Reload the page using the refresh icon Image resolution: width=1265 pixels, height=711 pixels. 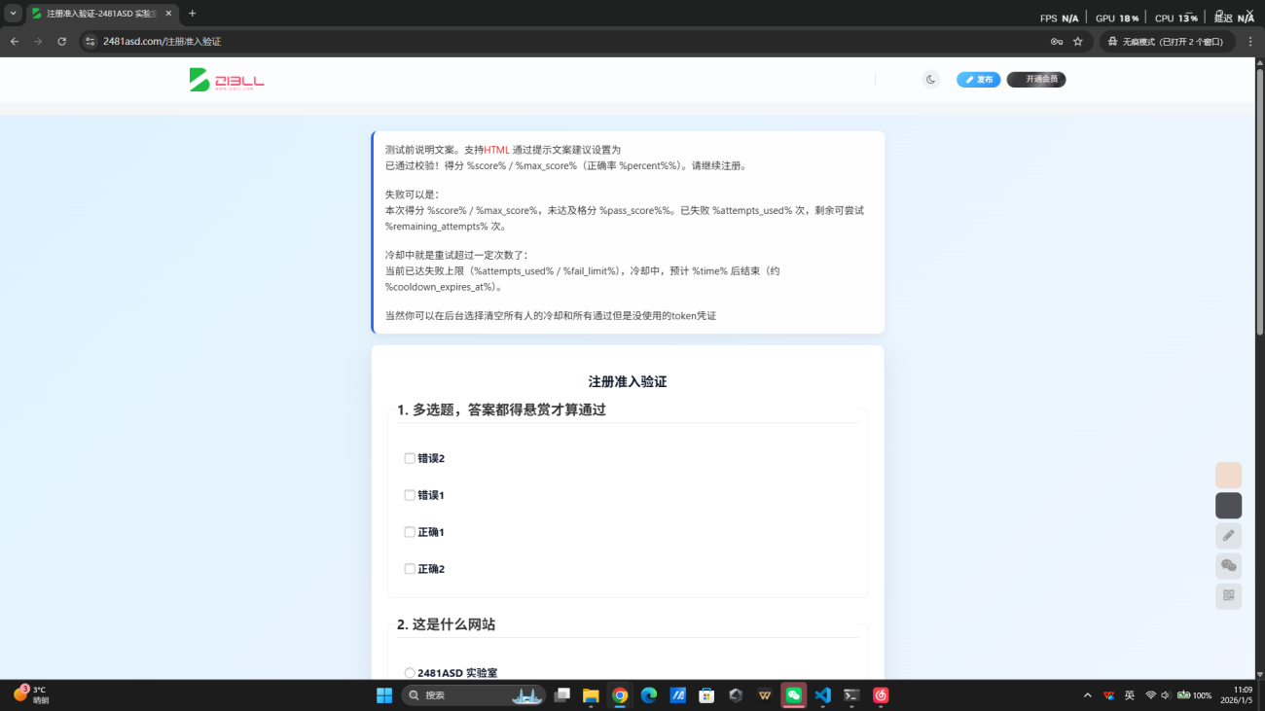pos(62,42)
